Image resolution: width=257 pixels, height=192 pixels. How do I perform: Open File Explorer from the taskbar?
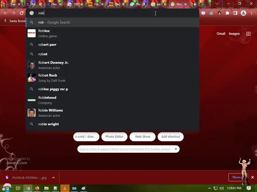point(46,188)
